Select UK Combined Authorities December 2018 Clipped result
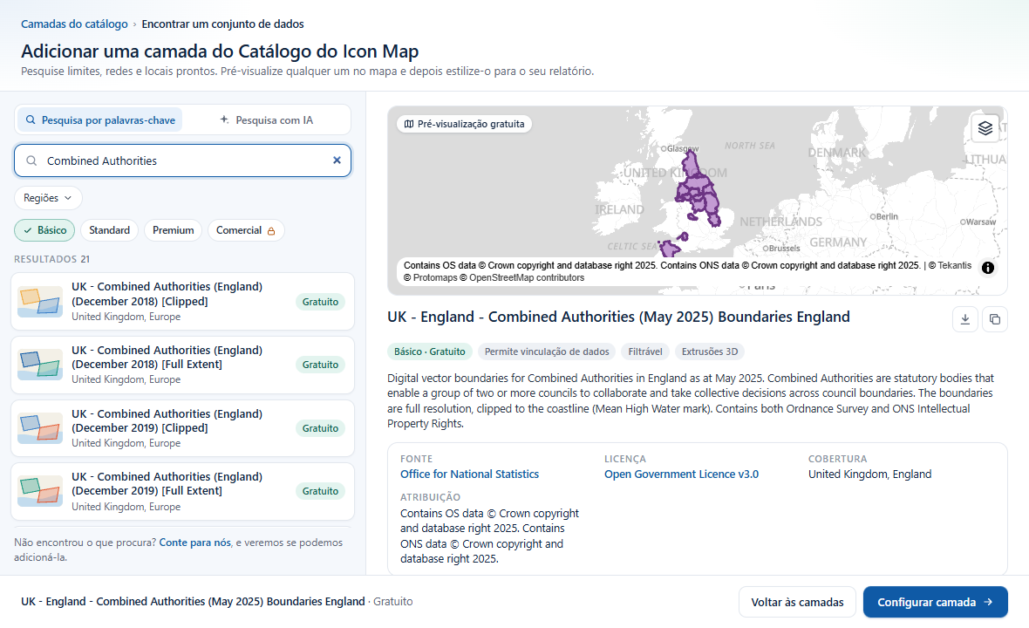 click(x=182, y=302)
